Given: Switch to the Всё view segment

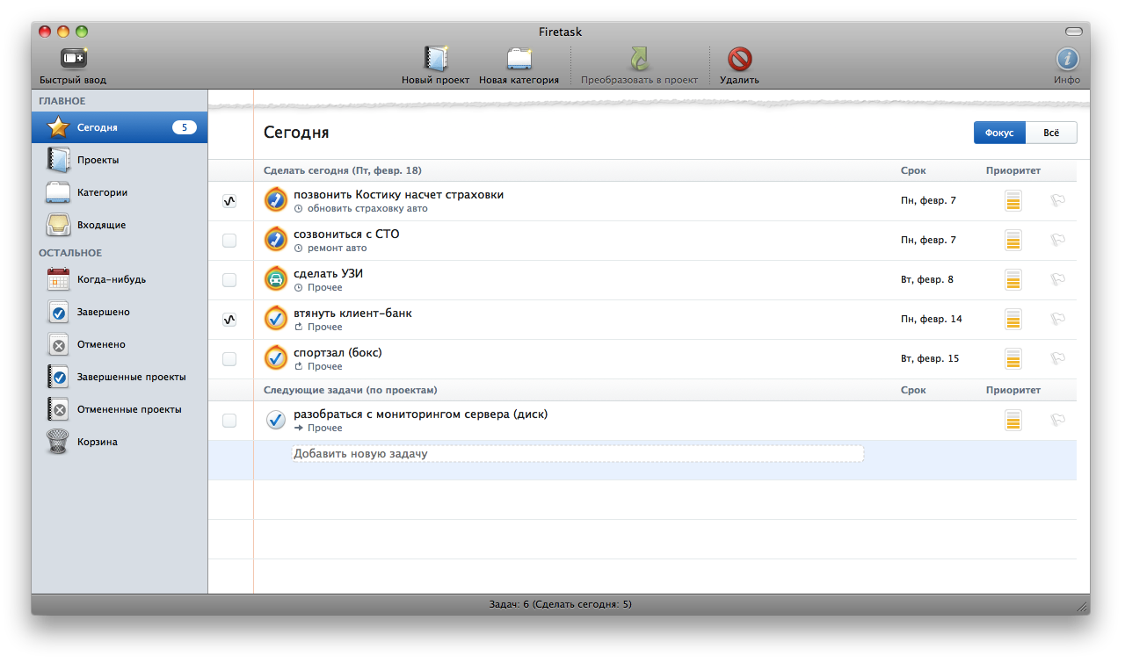Looking at the screenshot, I should click(x=1051, y=133).
